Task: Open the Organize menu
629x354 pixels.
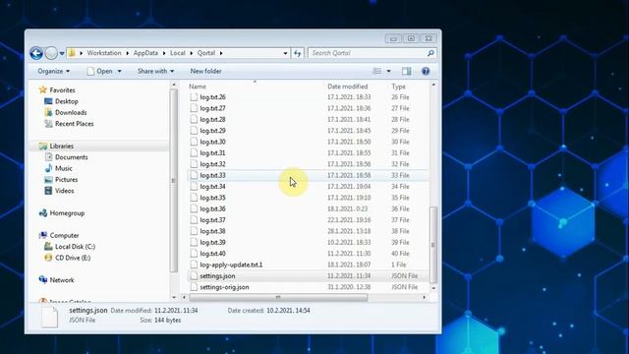Action: pos(53,71)
